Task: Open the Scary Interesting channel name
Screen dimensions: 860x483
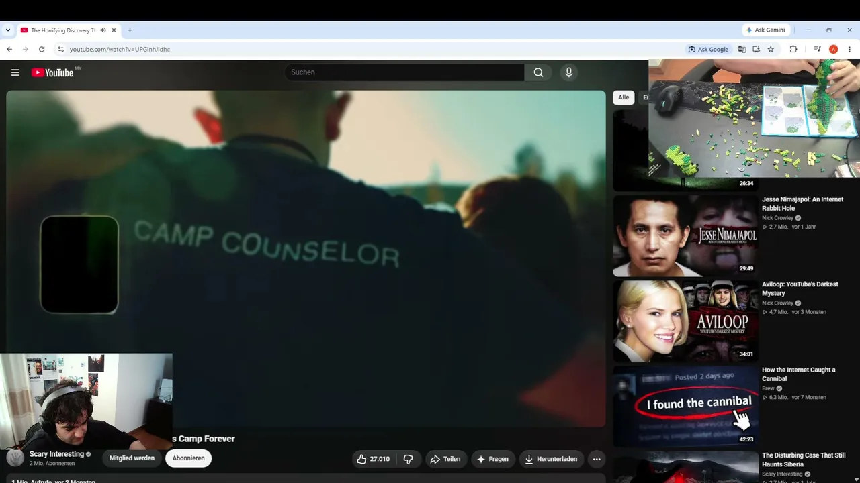Action: click(x=57, y=454)
